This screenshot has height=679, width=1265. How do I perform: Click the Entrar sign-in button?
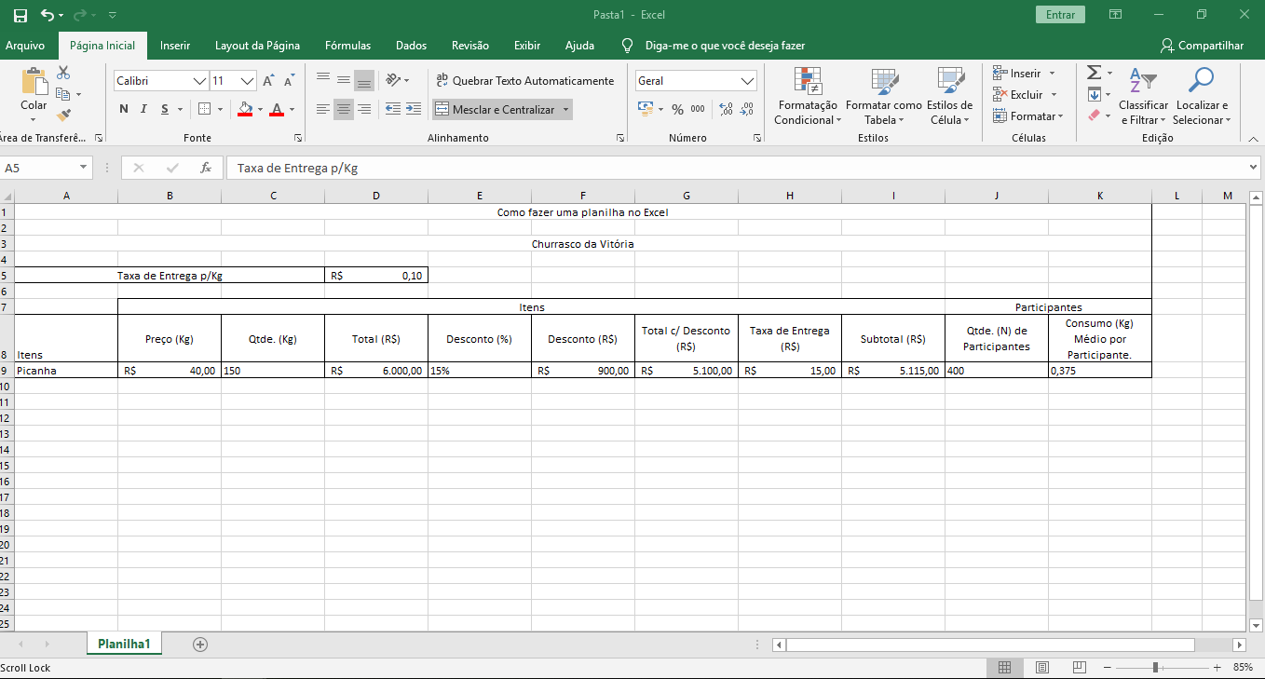tap(1060, 15)
